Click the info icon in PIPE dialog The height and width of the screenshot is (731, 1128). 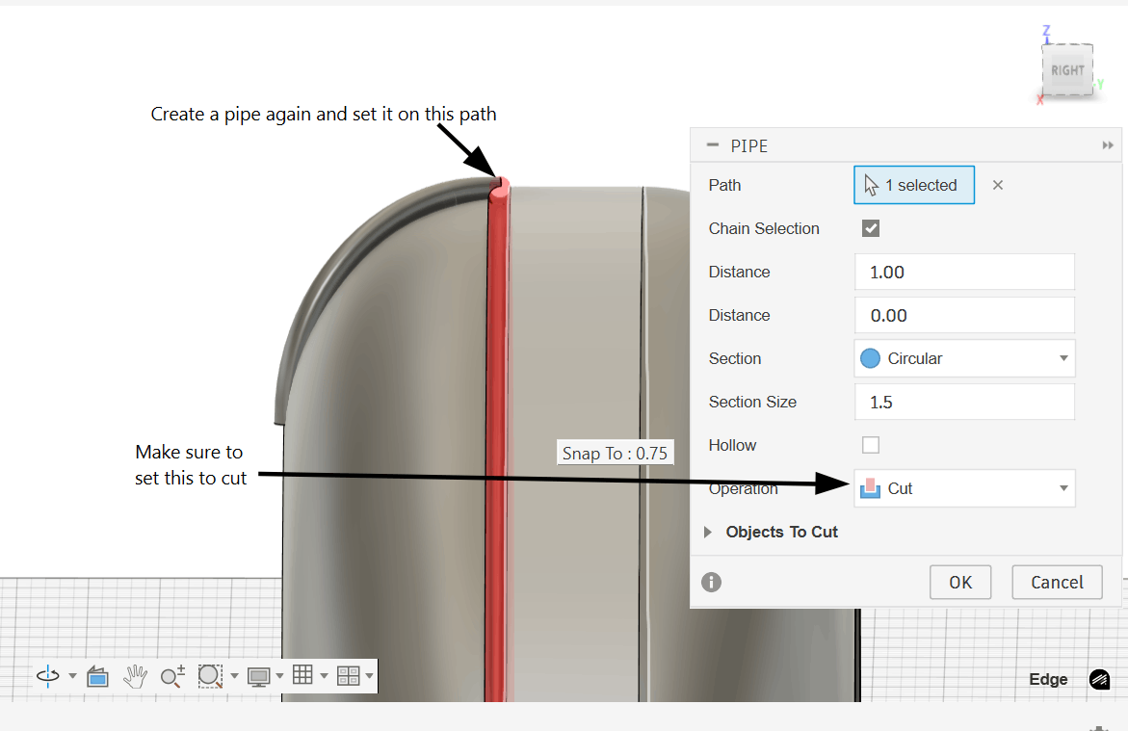[712, 582]
